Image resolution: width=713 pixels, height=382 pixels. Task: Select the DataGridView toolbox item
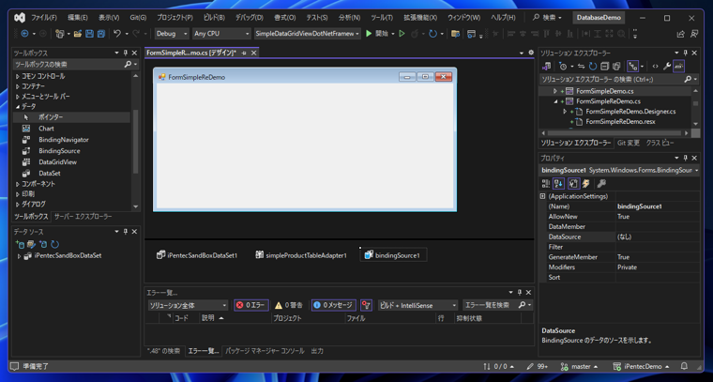coord(58,161)
